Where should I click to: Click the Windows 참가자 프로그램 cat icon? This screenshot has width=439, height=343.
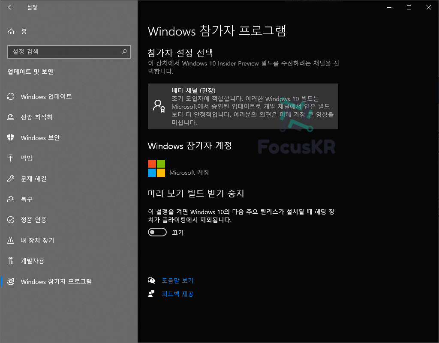(x=11, y=281)
